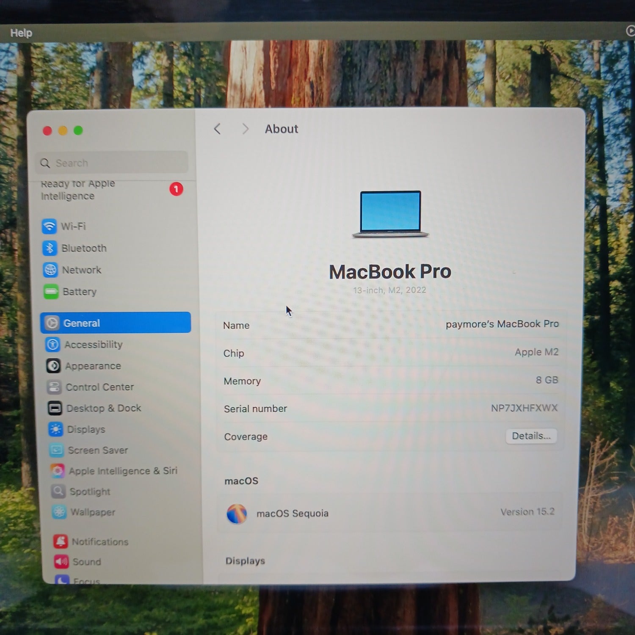Image resolution: width=635 pixels, height=635 pixels.
Task: Click the macOS Sequoia version row
Action: point(389,513)
